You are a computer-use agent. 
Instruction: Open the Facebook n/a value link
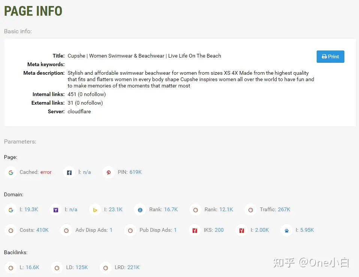point(87,172)
